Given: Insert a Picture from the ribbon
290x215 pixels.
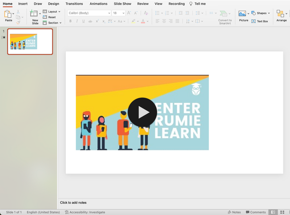Looking at the screenshot, I should (242, 13).
